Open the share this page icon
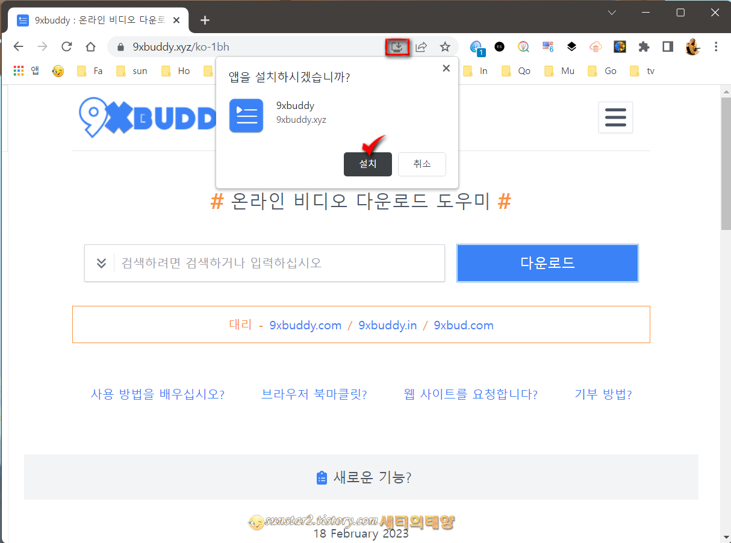The image size is (731, 543). pos(421,46)
